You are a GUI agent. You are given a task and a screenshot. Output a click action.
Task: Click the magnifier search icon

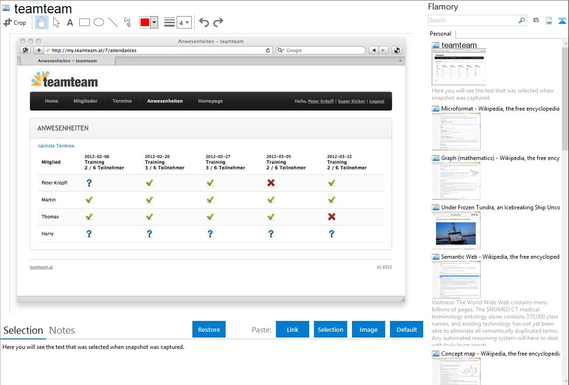(x=522, y=20)
